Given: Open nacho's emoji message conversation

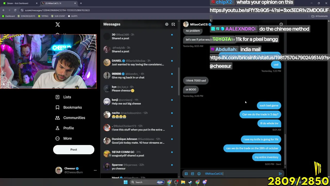Looking at the screenshot, I should pyautogui.click(x=139, y=115).
